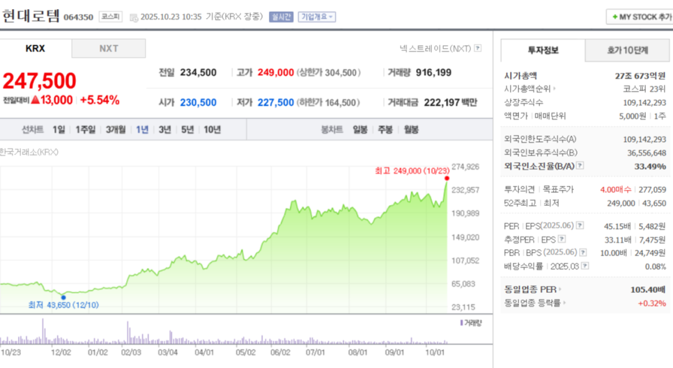The width and height of the screenshot is (673, 368).
Task: Click the MY STOCK 추가 button
Action: coord(640,17)
